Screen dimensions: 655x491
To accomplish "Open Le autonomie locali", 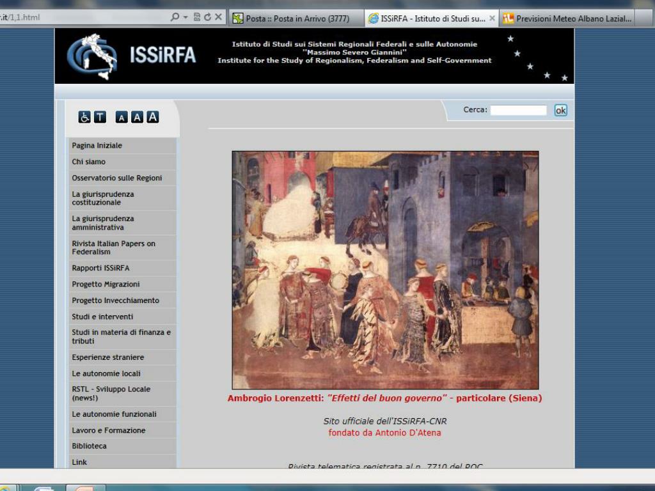I will tap(122, 373).
